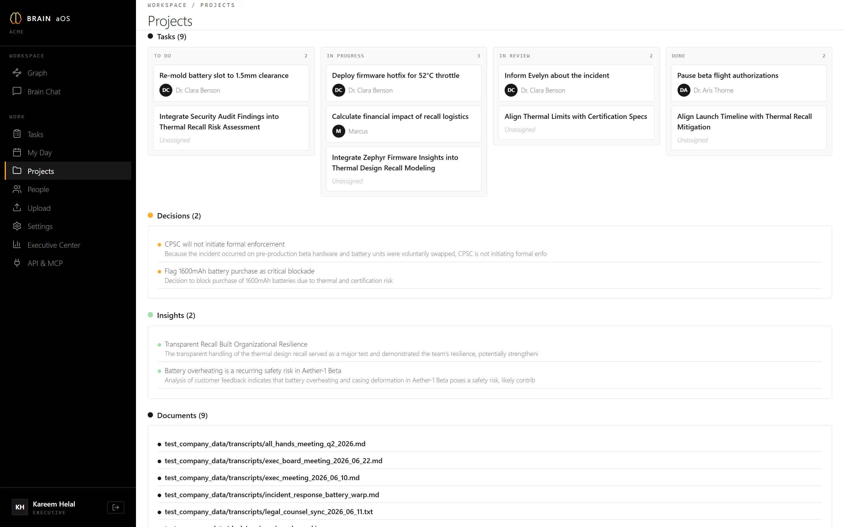This screenshot has width=844, height=527.
Task: Click the Upload arrow icon
Action: coord(17,208)
